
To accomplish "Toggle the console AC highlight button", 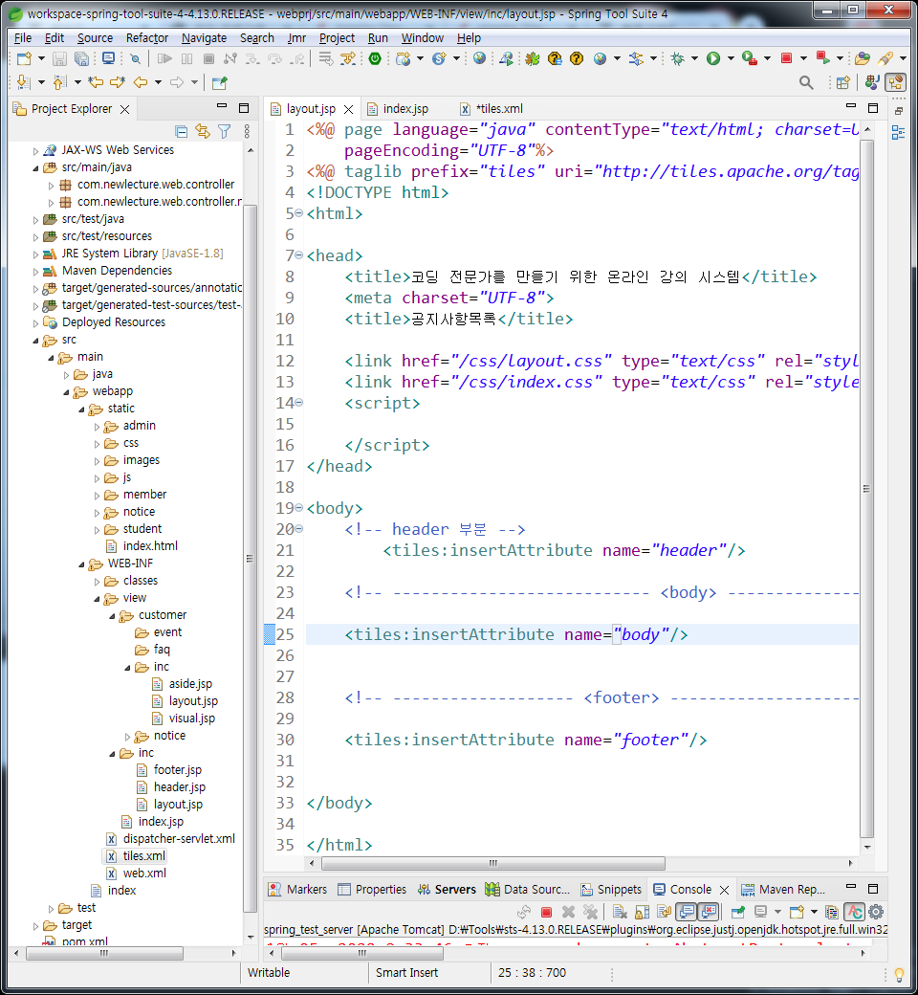I will 855,912.
